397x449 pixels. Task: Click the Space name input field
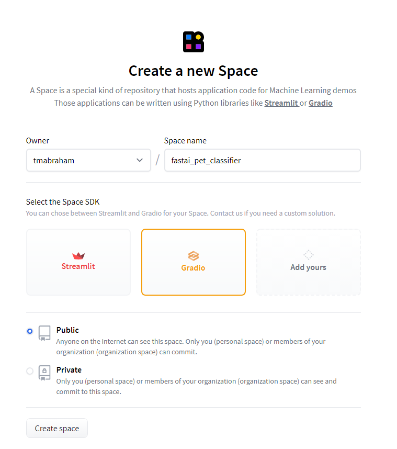[x=263, y=160]
